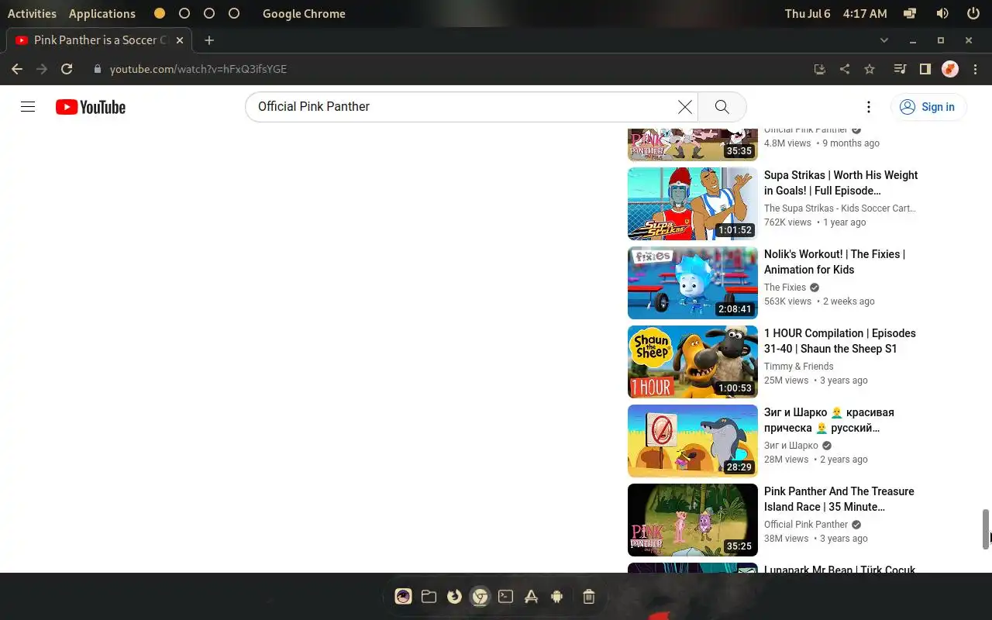Click the browser forward arrow

pos(42,69)
